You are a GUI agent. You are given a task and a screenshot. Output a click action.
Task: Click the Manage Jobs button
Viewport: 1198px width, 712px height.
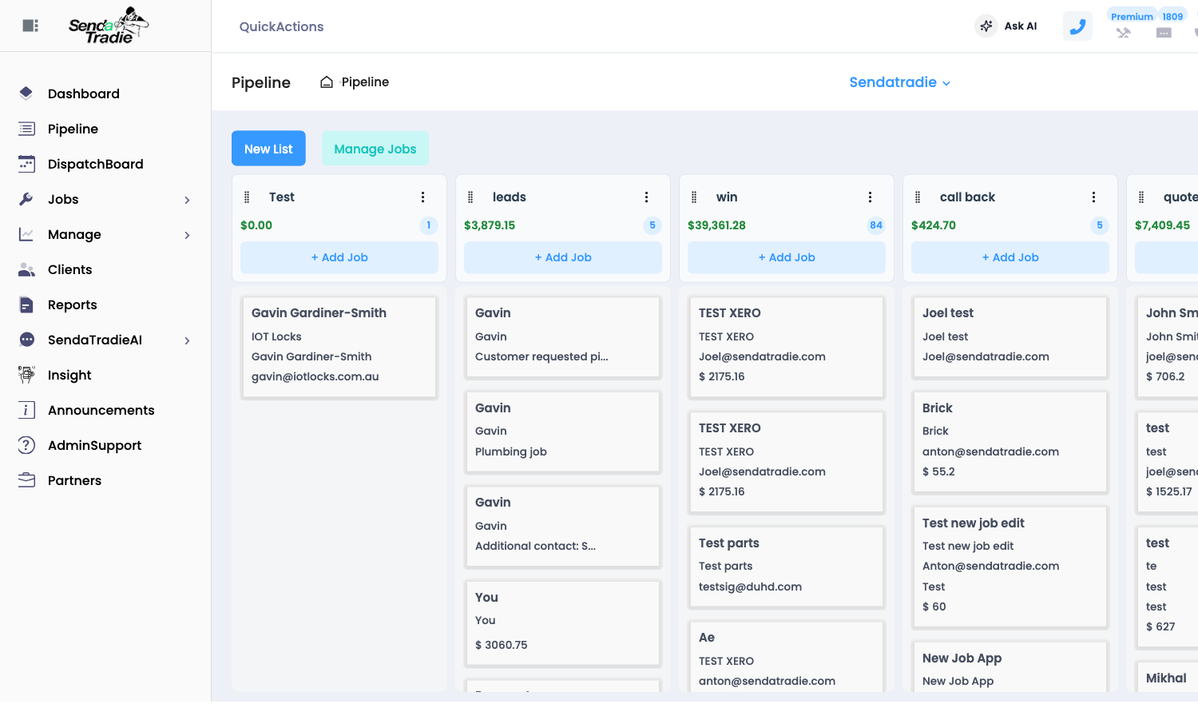pyautogui.click(x=375, y=149)
